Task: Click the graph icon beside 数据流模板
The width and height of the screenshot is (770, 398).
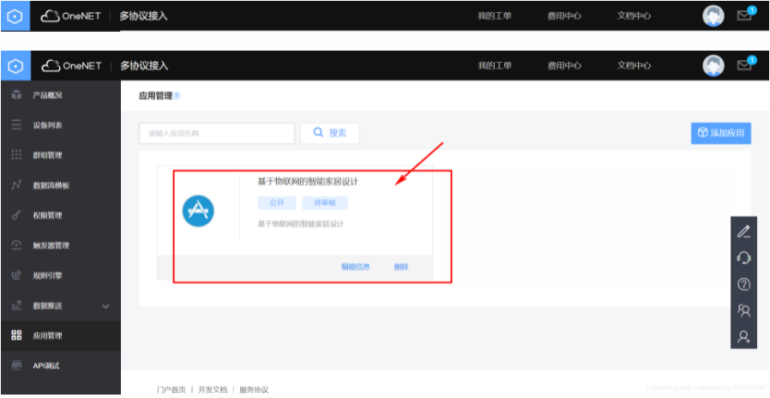Action: [16, 185]
